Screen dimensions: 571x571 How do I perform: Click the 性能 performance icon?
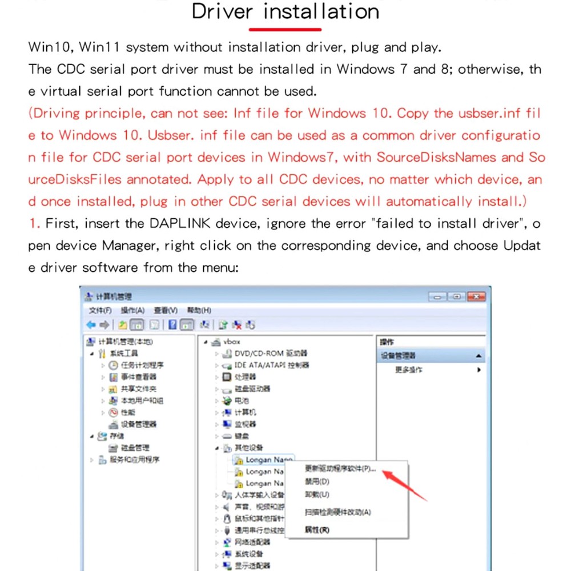click(114, 412)
